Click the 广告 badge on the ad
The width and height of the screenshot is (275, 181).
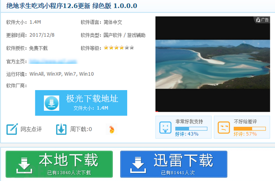[262, 20]
